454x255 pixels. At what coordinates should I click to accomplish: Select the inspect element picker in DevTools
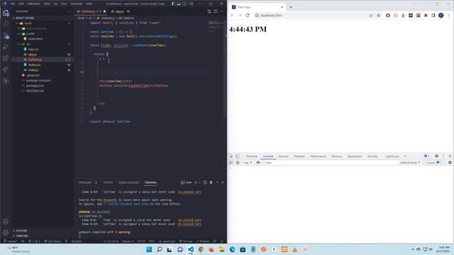(x=231, y=156)
